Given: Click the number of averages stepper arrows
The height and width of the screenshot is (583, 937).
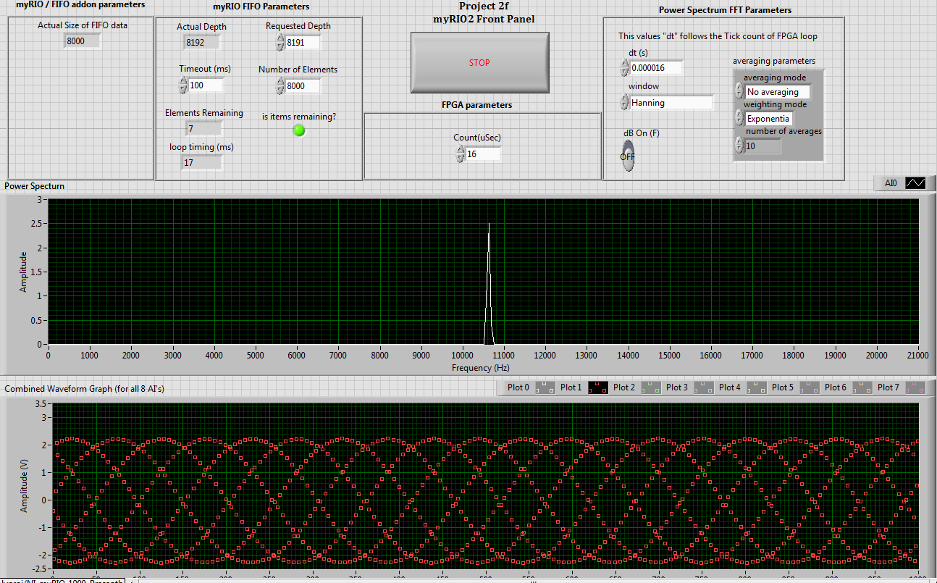Looking at the screenshot, I should 739,146.
